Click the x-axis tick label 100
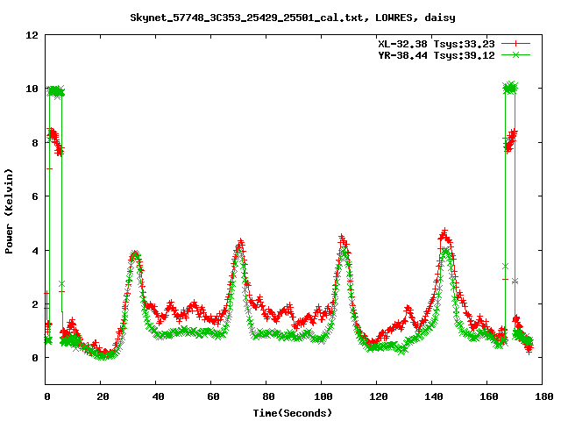Viewport: 561px width, 421px height. pyautogui.click(x=323, y=396)
